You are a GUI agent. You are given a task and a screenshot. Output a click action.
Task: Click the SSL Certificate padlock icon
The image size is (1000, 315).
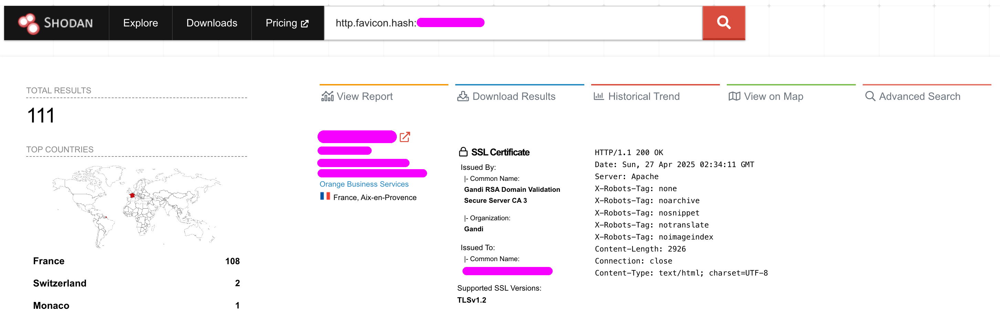click(463, 152)
